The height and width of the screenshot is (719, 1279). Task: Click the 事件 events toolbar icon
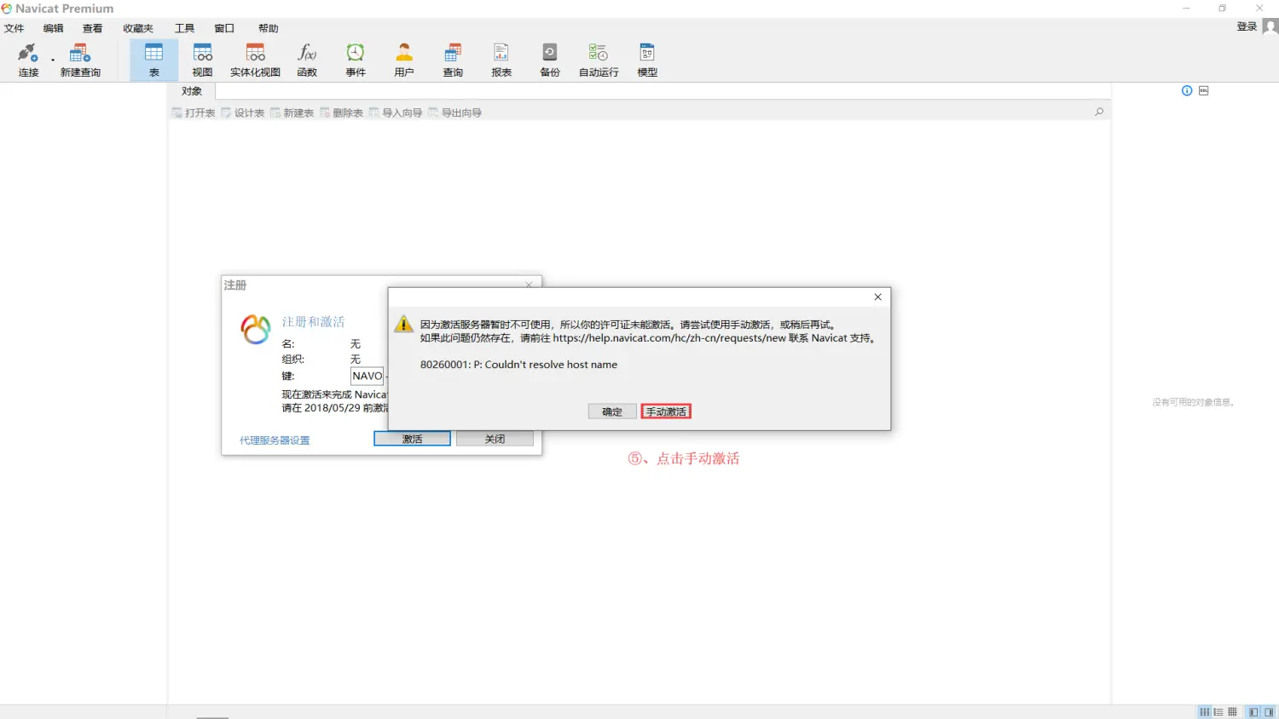(356, 60)
